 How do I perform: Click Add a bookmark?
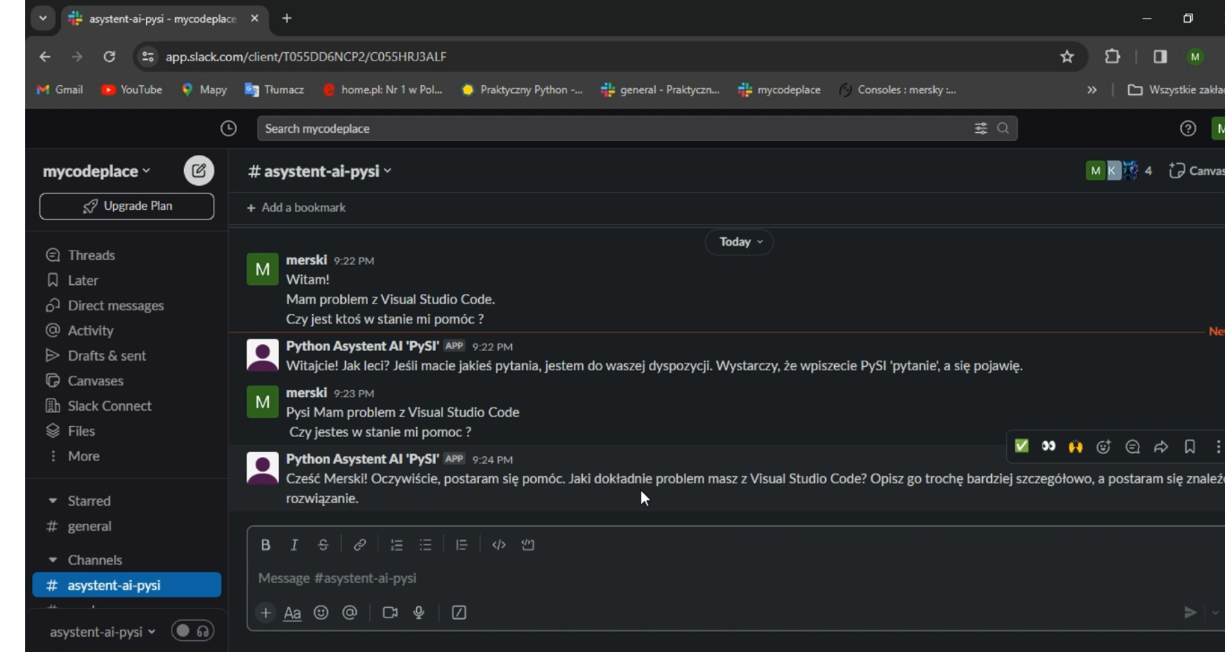[296, 207]
